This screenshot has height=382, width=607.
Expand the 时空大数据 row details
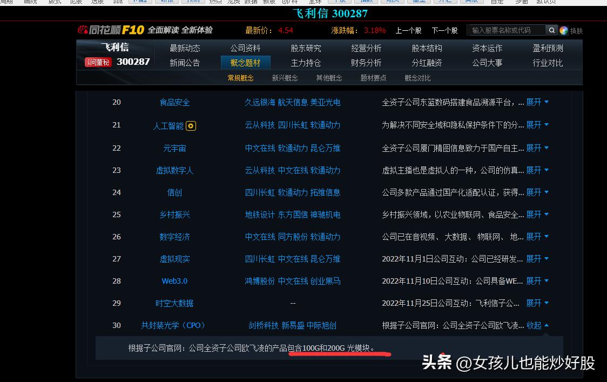click(x=537, y=303)
